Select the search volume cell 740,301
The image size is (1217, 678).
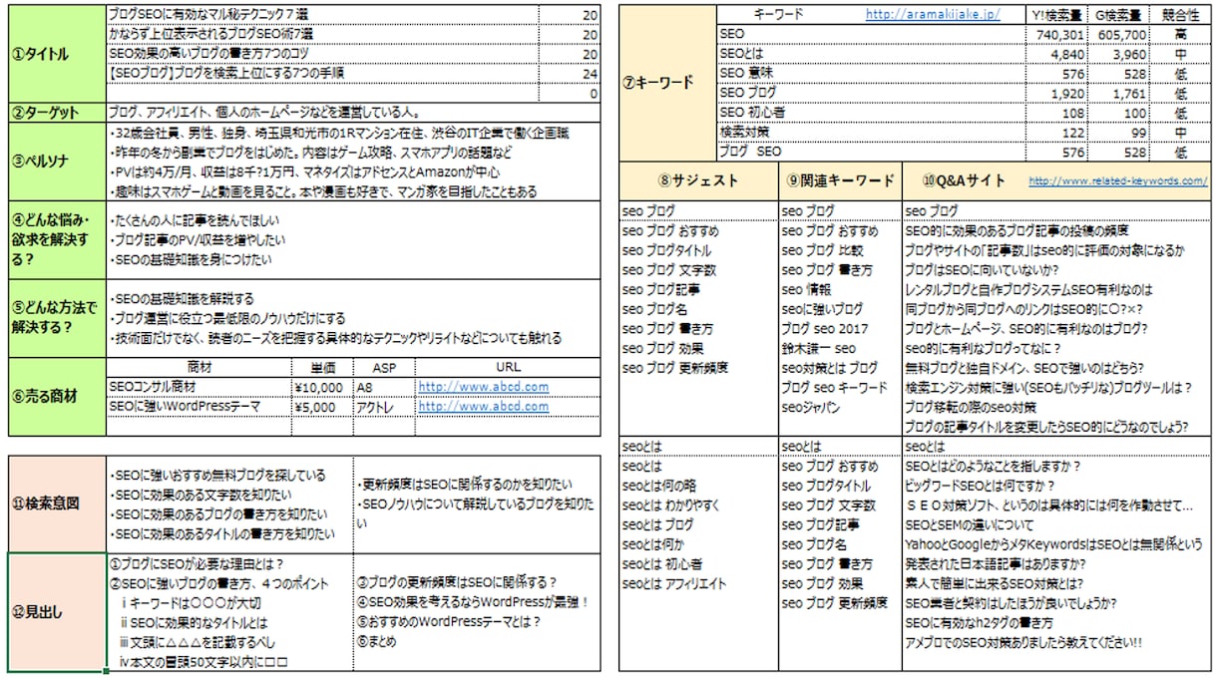(x=1056, y=34)
